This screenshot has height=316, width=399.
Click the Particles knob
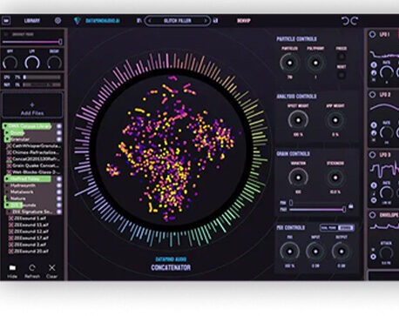[289, 63]
